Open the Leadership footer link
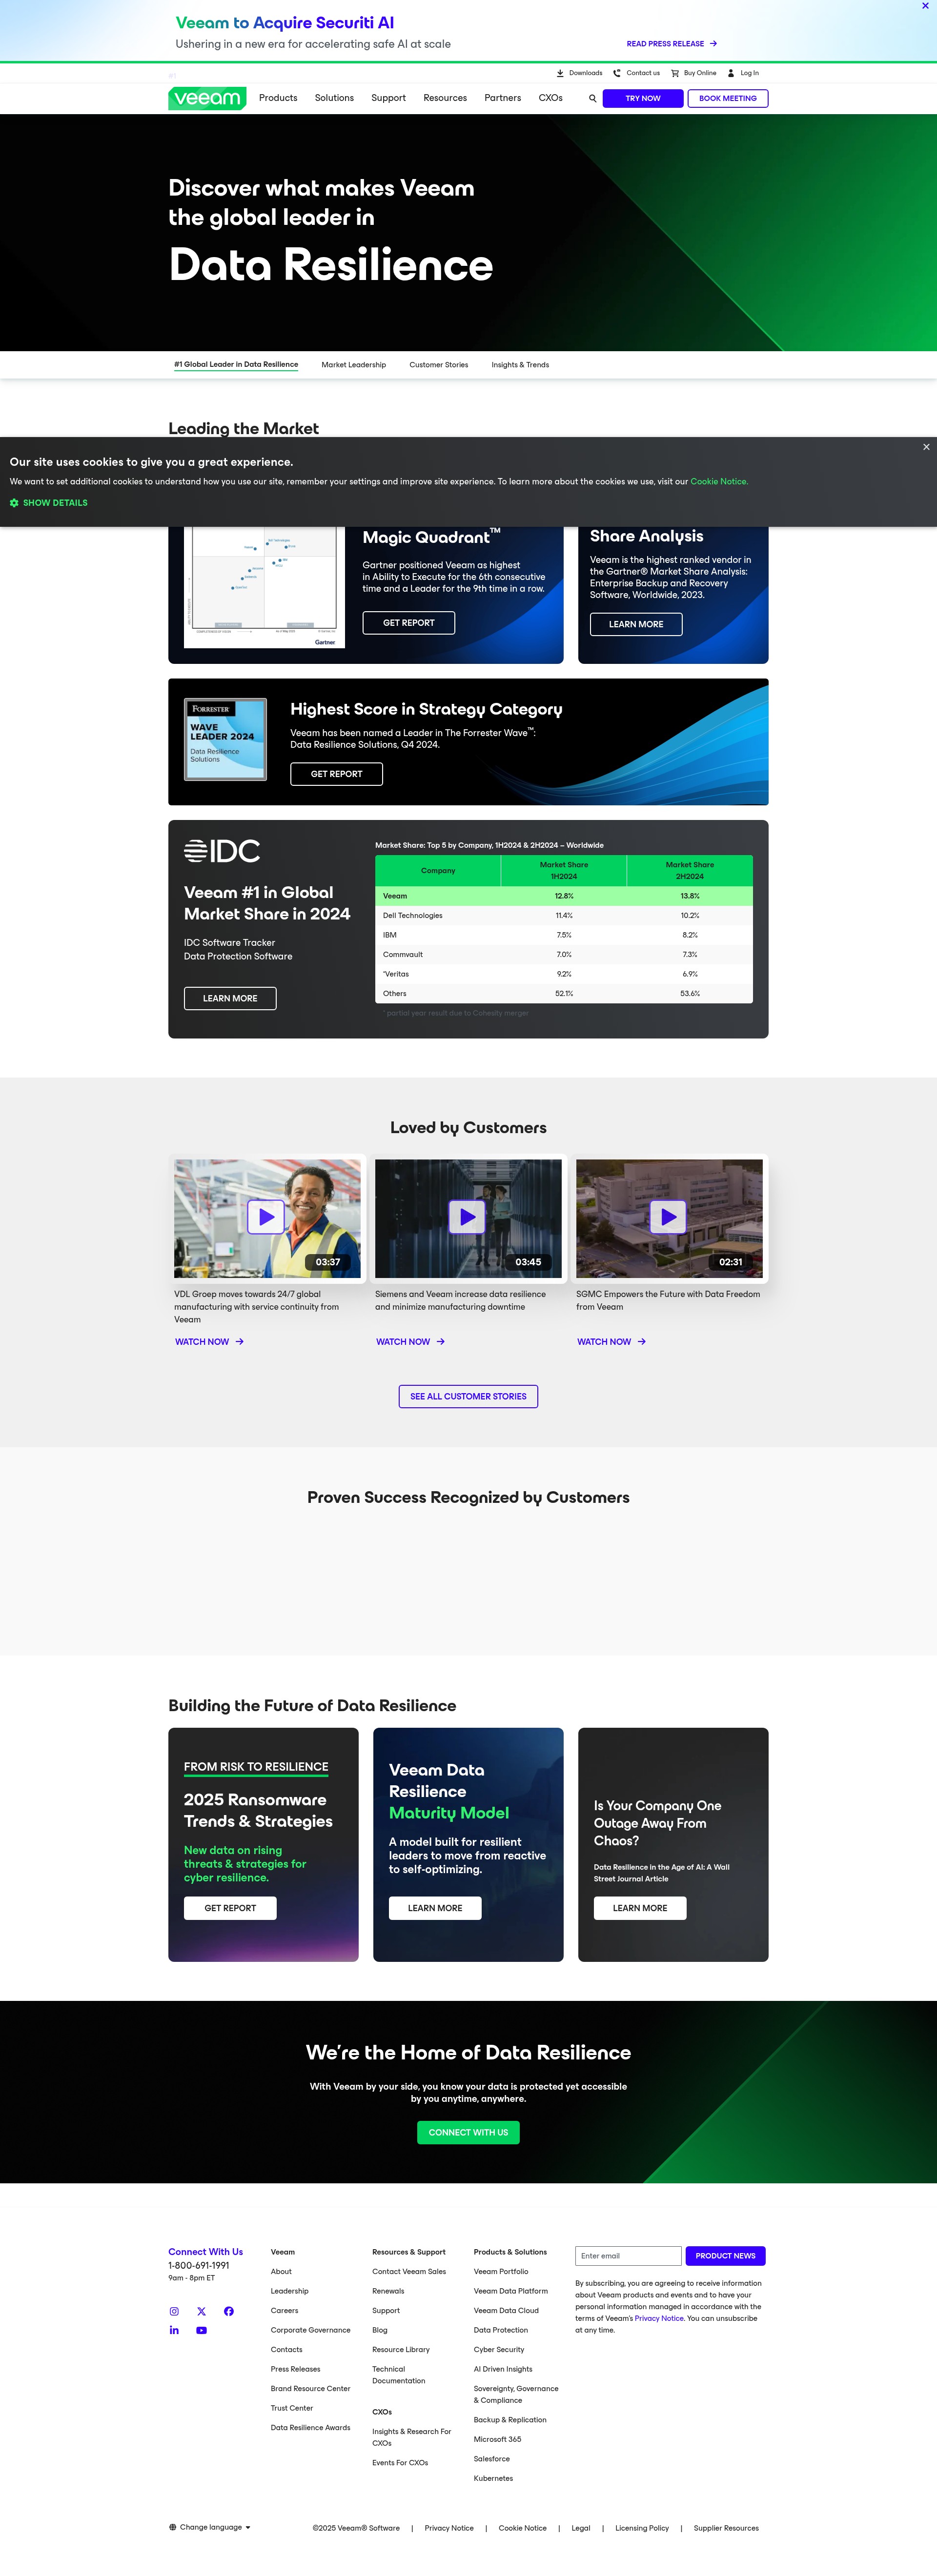Viewport: 937px width, 2576px height. 289,2291
